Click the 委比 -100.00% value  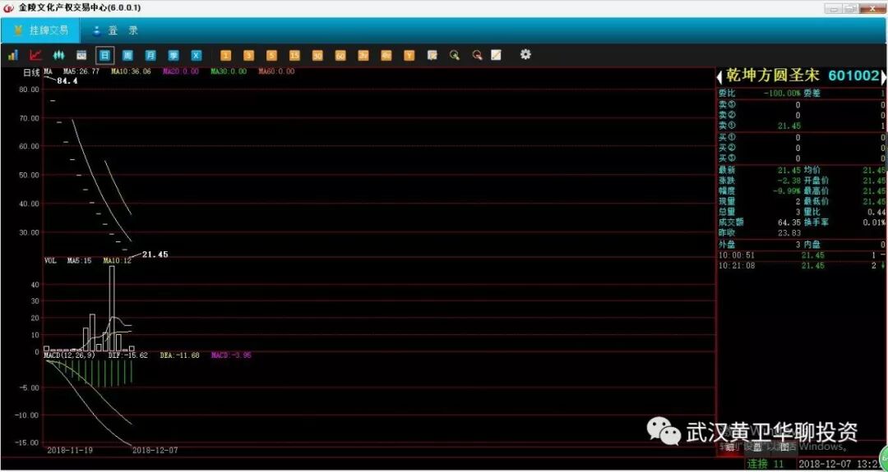click(782, 93)
